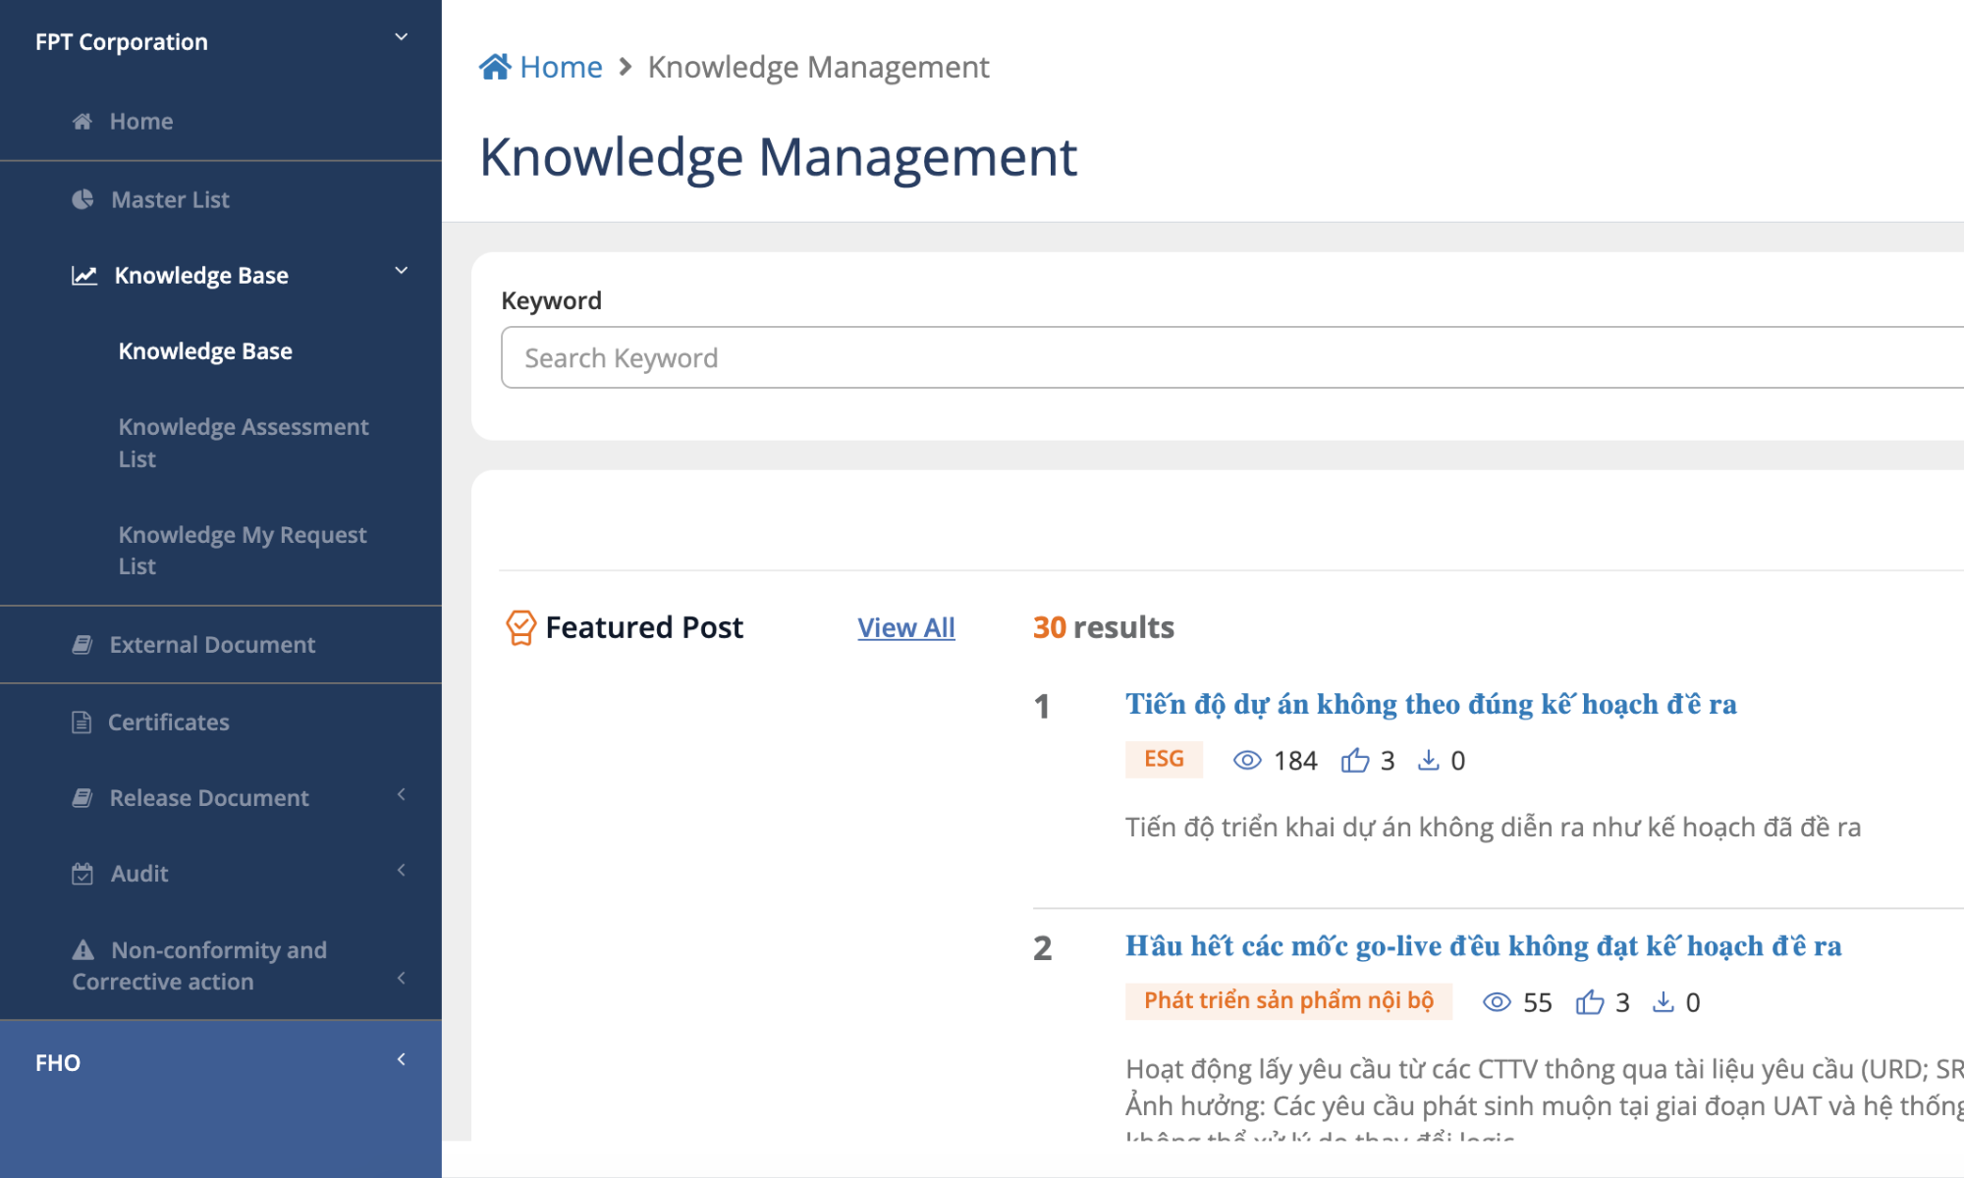Viewport: 1964px width, 1178px height.
Task: Click the Knowledge Management breadcrumb text
Action: coord(818,67)
